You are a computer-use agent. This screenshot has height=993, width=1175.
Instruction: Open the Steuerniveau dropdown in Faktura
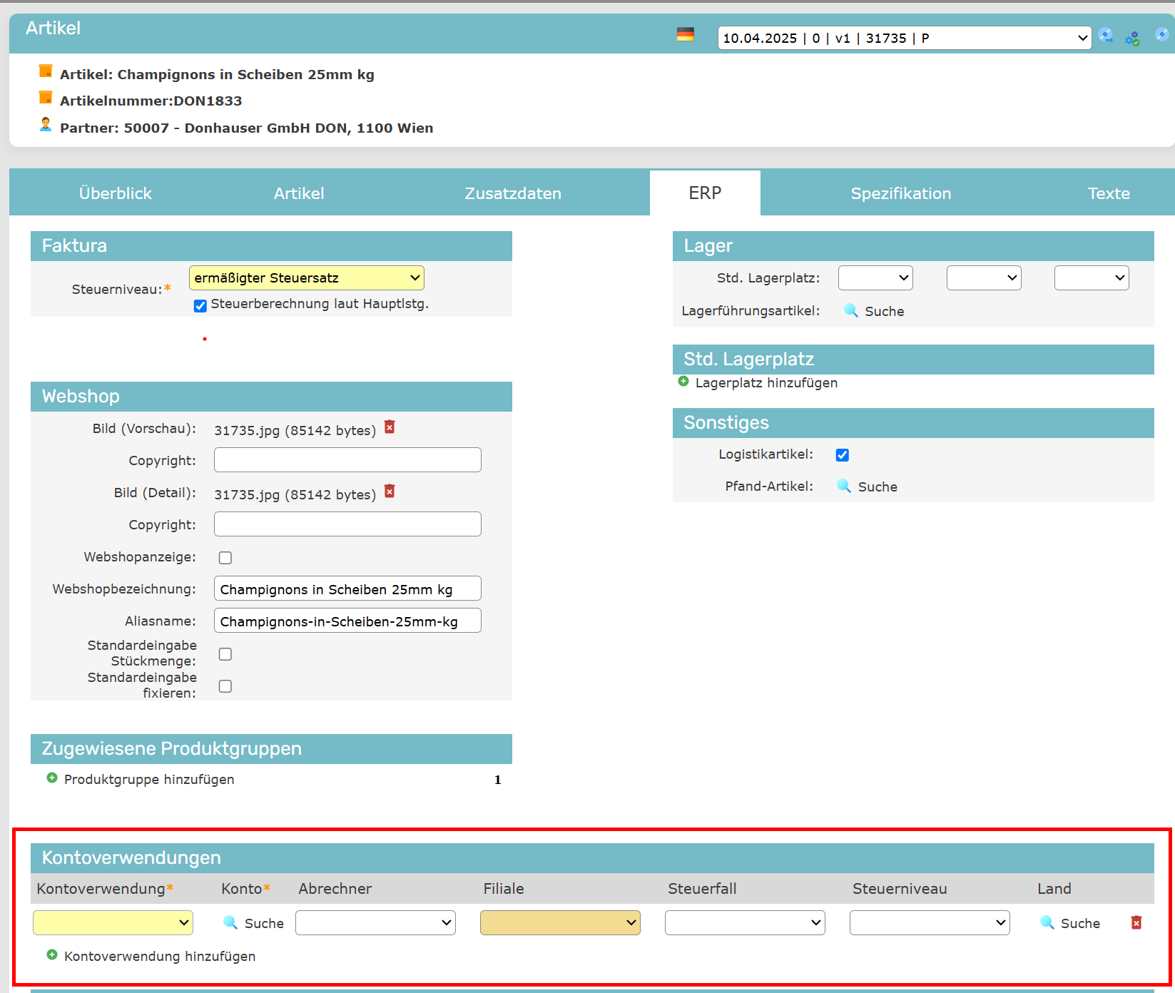[x=306, y=278]
